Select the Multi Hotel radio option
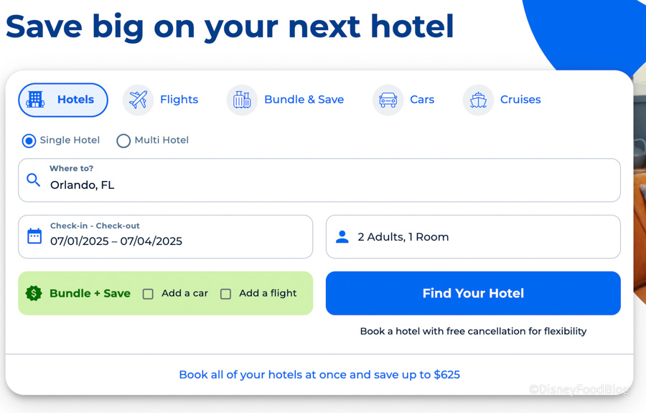This screenshot has width=646, height=413. (123, 141)
